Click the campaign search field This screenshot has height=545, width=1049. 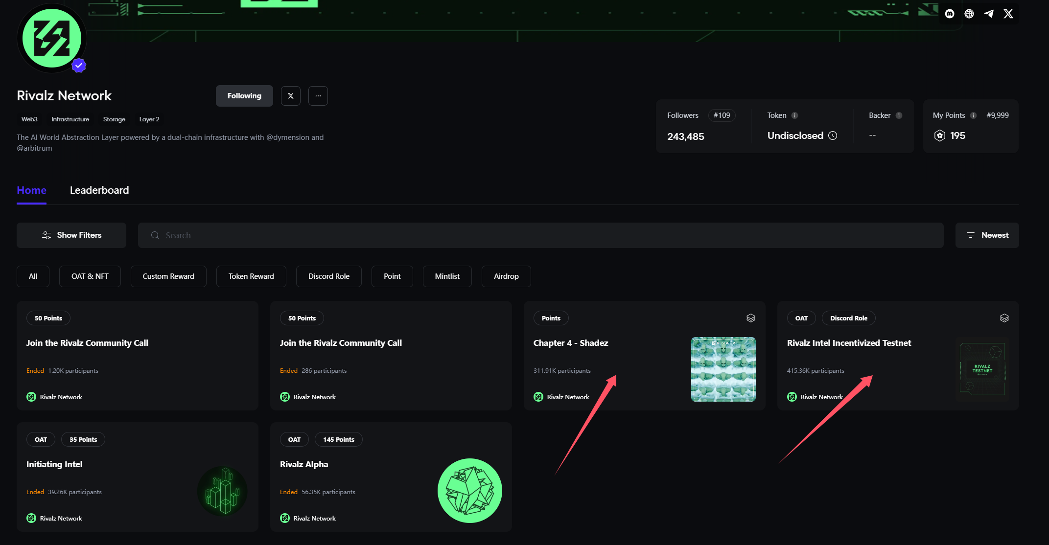point(541,235)
